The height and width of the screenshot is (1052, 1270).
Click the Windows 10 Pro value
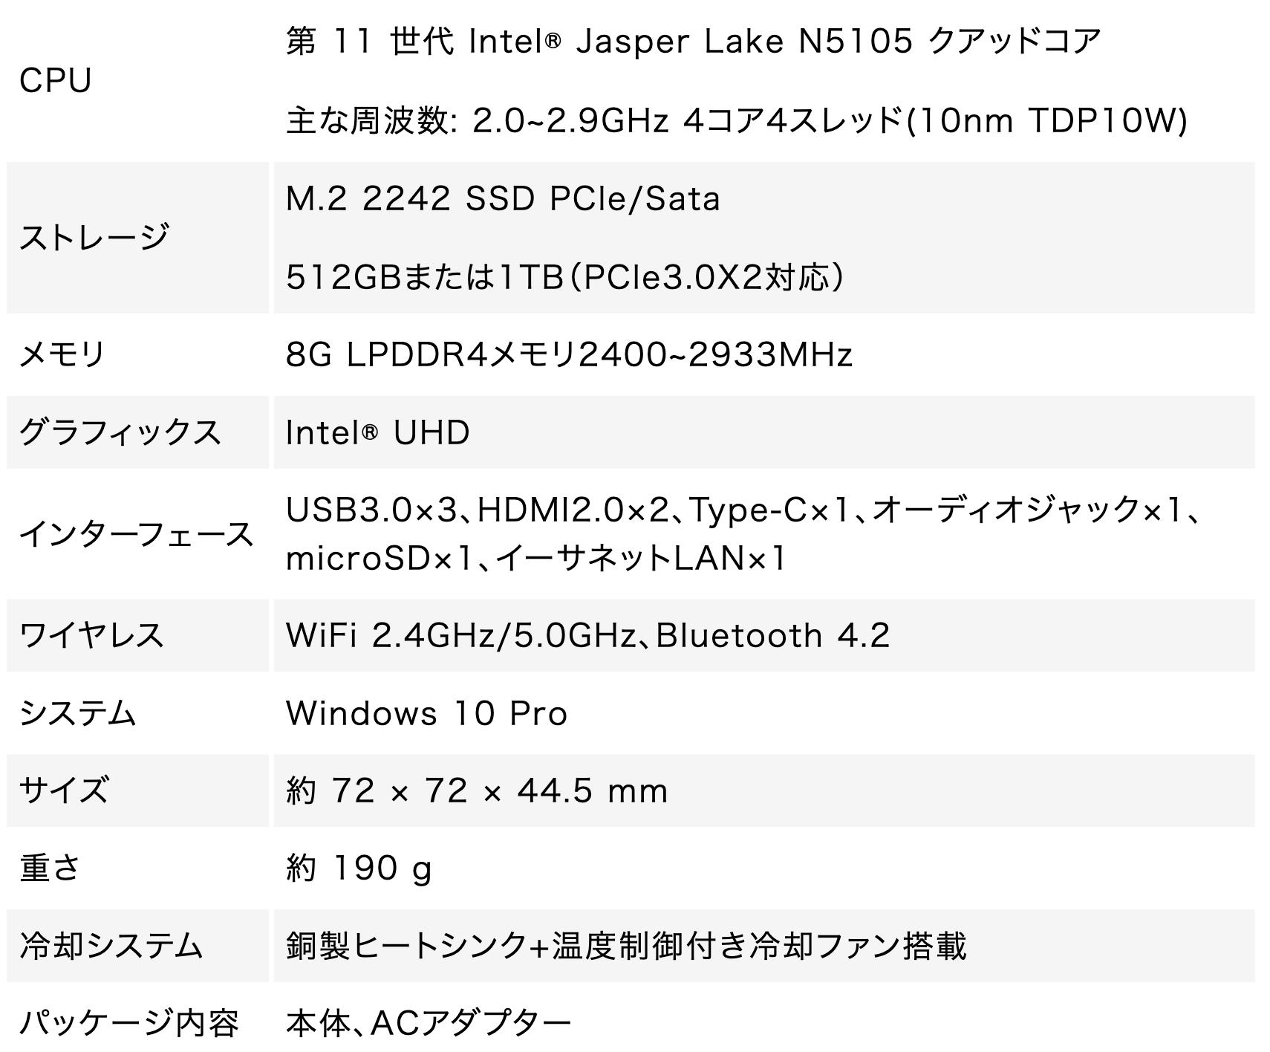tap(426, 714)
